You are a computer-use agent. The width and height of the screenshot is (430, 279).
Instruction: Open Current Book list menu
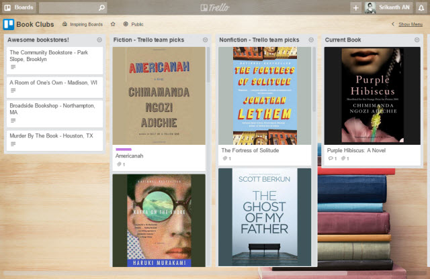(417, 40)
